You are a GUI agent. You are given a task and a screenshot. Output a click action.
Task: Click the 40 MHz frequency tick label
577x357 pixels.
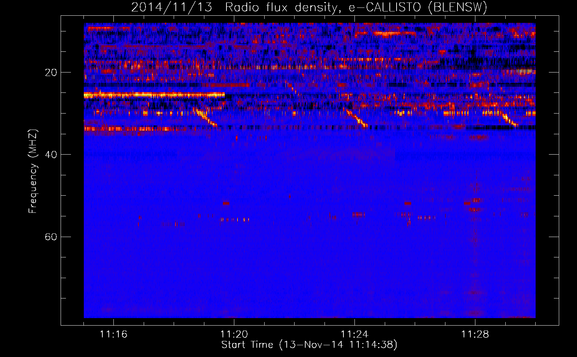[x=51, y=155]
